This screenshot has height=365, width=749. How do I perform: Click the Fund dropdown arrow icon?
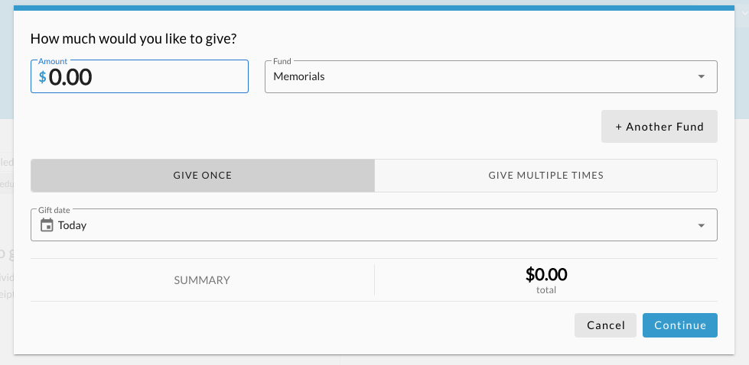click(702, 76)
